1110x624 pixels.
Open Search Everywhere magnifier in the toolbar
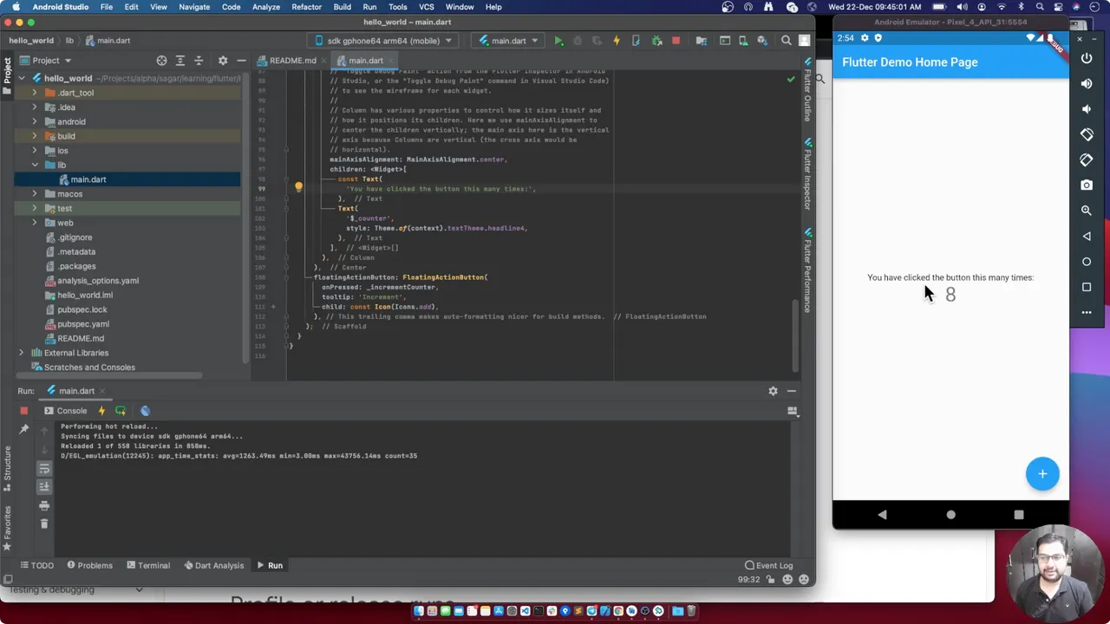[x=786, y=41]
